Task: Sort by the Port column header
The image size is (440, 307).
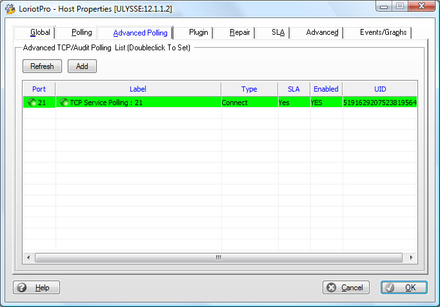Action: tap(39, 89)
